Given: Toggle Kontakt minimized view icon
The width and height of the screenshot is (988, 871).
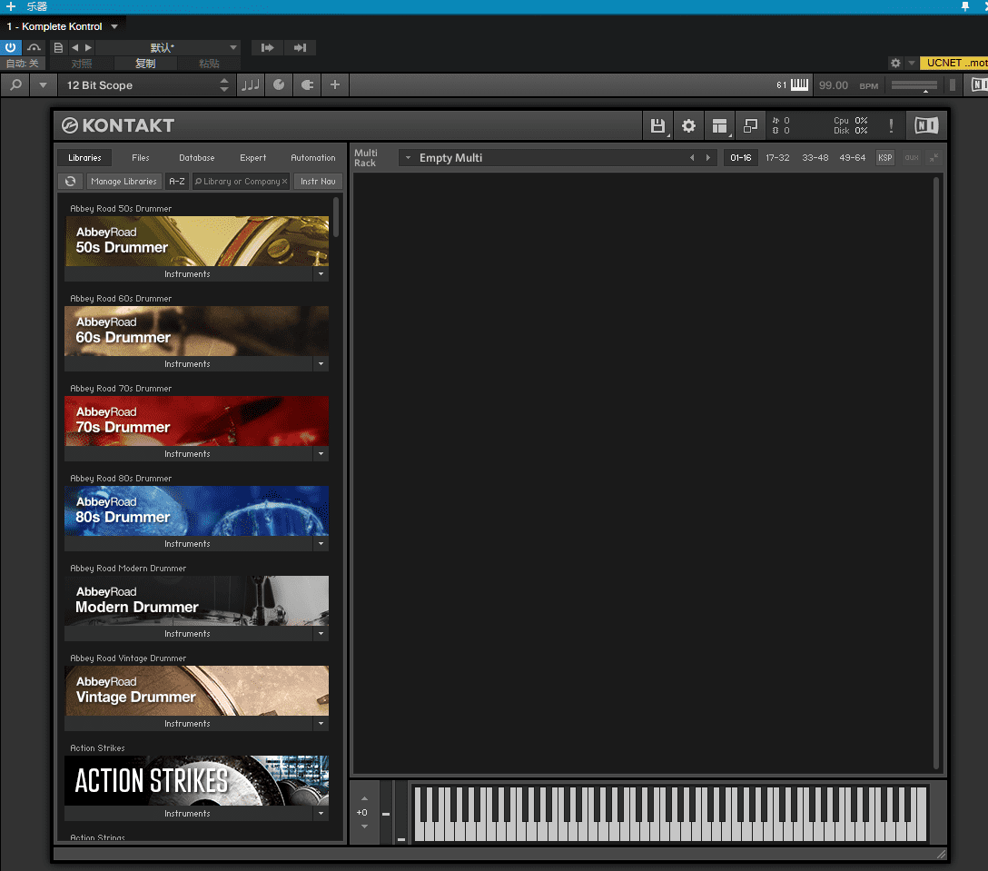Looking at the screenshot, I should 750,126.
